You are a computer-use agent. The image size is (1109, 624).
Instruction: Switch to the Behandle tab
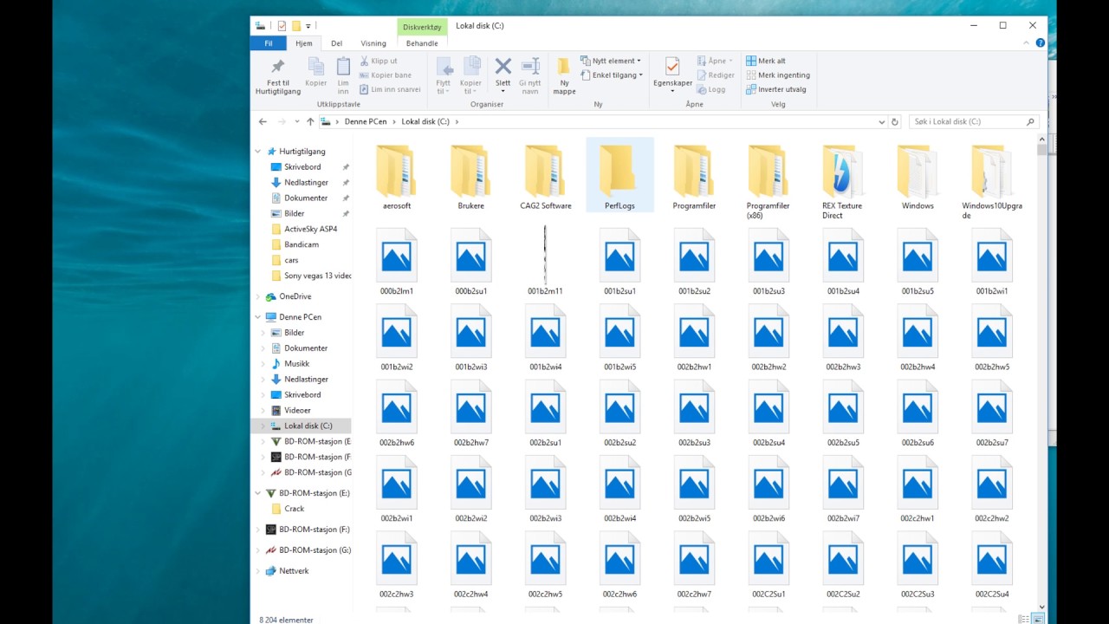tap(422, 43)
